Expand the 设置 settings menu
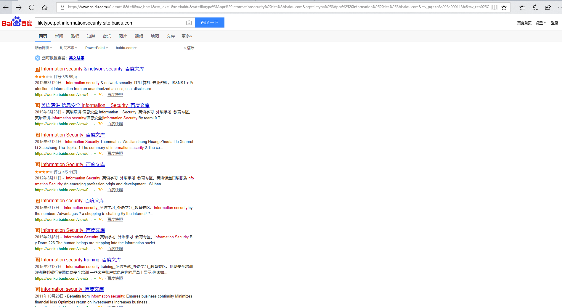Screen dimensions: 562x307 [540, 23]
